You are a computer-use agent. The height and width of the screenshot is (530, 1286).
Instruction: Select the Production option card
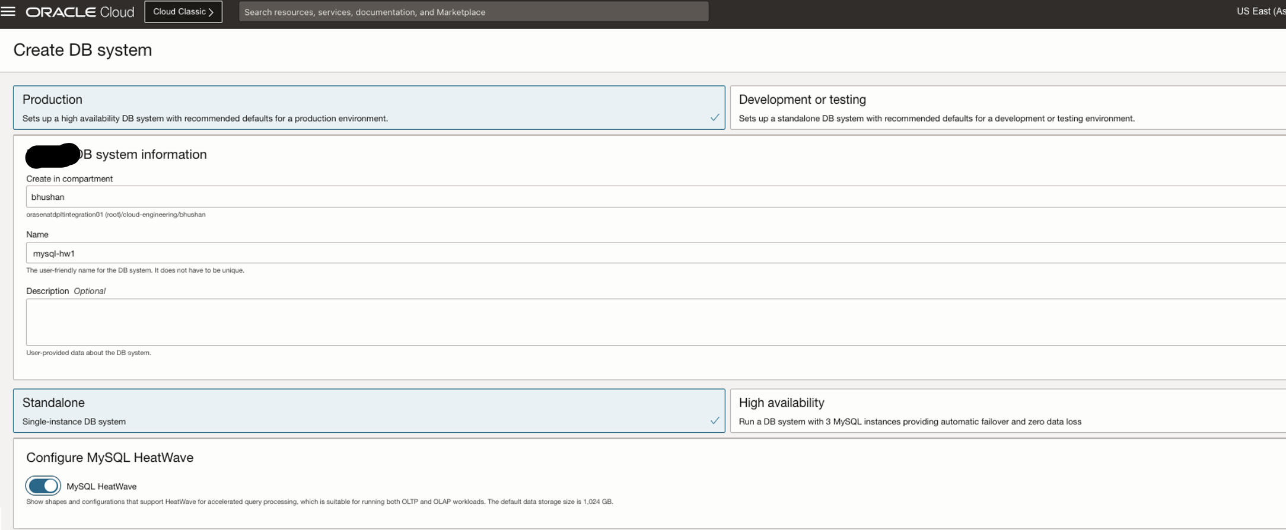click(x=369, y=107)
